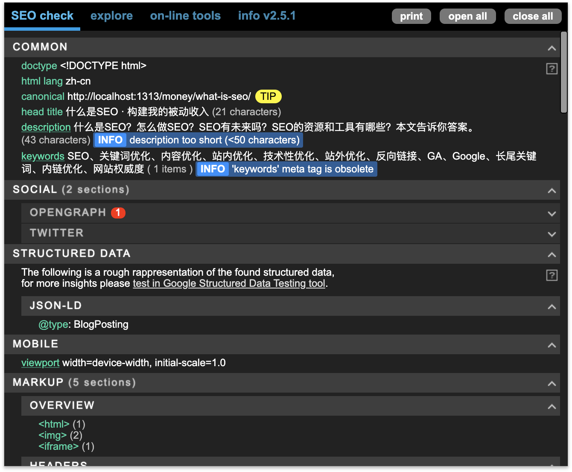Switch to the explore tab
This screenshot has height=472, width=572.
pyautogui.click(x=111, y=16)
